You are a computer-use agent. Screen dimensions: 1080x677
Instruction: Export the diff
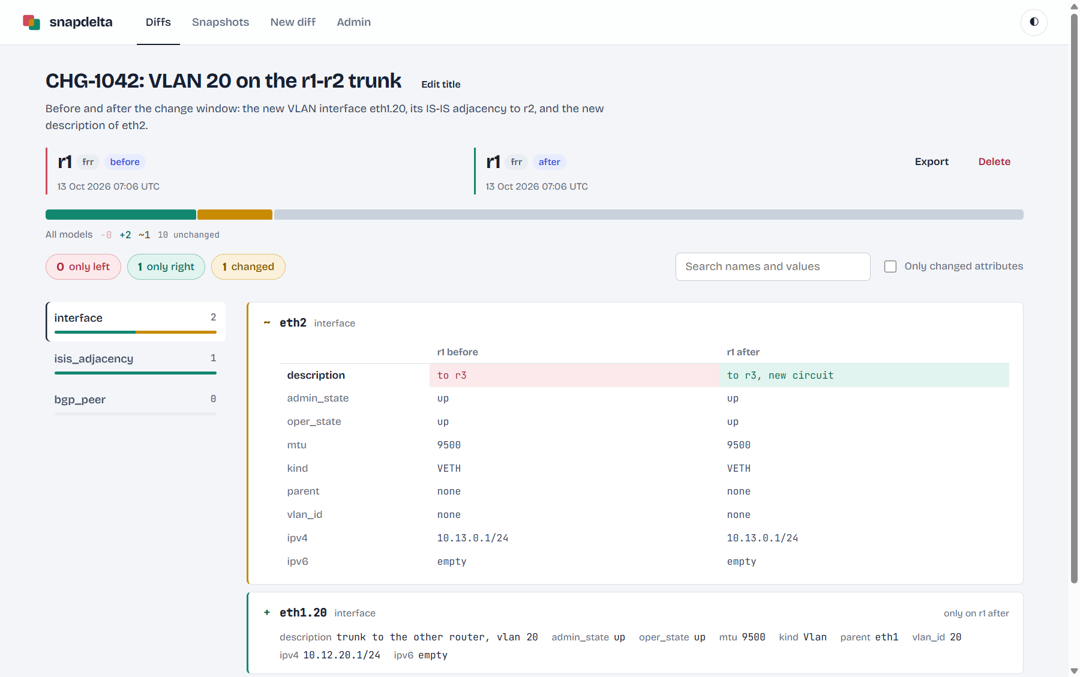pyautogui.click(x=932, y=161)
